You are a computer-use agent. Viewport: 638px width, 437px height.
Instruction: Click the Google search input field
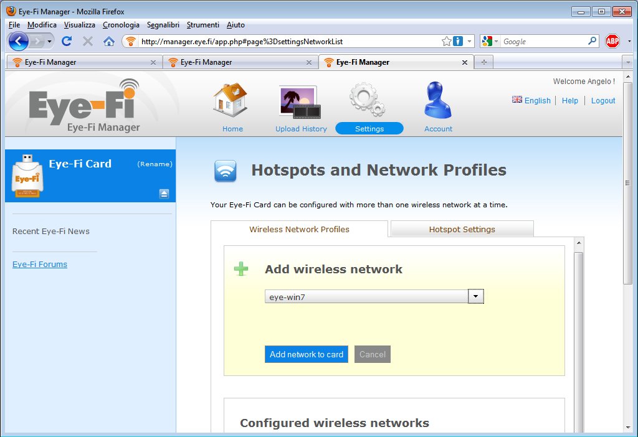click(x=543, y=42)
